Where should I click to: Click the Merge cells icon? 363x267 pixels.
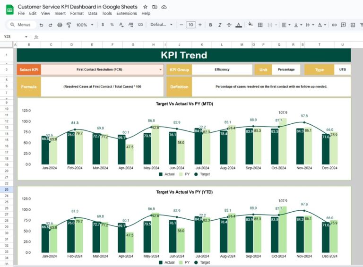(x=270, y=25)
